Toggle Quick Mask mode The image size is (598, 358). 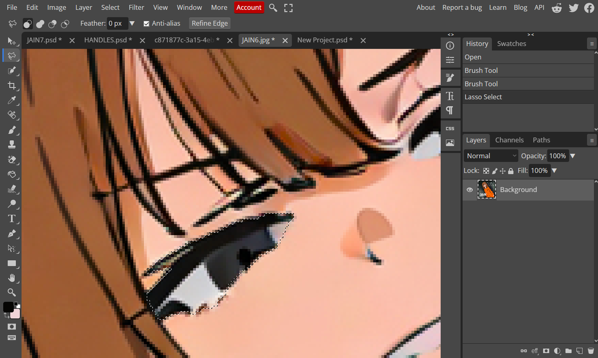click(12, 327)
